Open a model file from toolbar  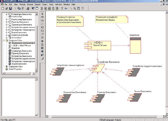[6, 9]
